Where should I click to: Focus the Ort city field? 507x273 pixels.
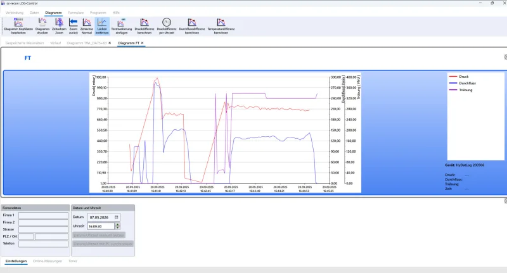51,236
